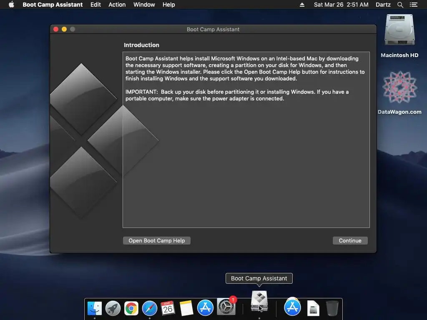Open Google Chrome from the Dock

131,308
